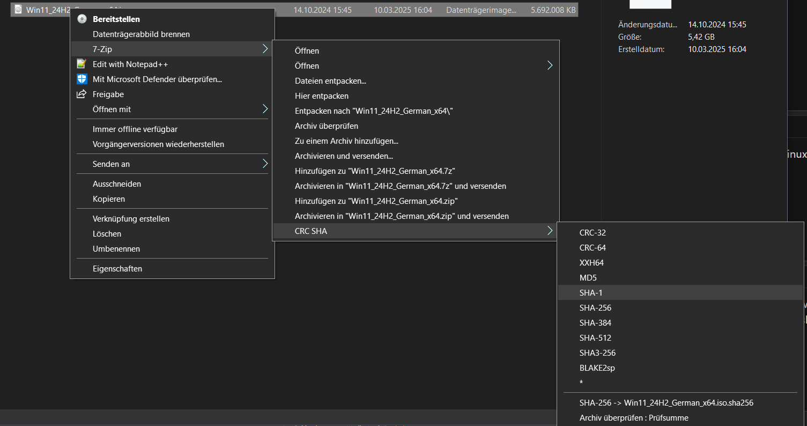Select Immer offline verfügbar
Image resolution: width=807 pixels, height=426 pixels.
coord(172,129)
